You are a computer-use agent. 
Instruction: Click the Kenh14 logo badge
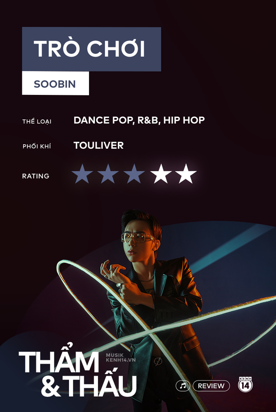point(245,384)
